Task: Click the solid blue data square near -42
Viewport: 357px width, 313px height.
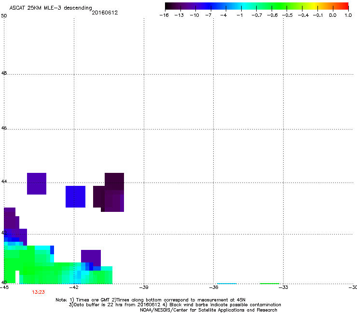Action: (x=75, y=196)
